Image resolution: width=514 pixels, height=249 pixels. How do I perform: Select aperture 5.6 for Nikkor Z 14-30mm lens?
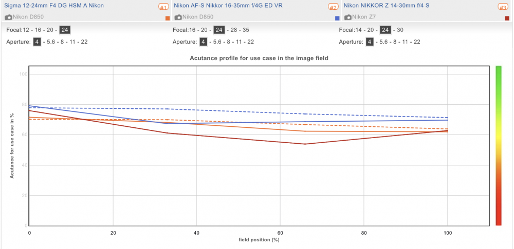(x=384, y=42)
